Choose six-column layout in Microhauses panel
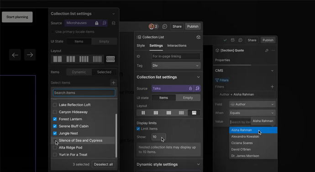Viewport: 315px width, 172px height. coord(97,59)
